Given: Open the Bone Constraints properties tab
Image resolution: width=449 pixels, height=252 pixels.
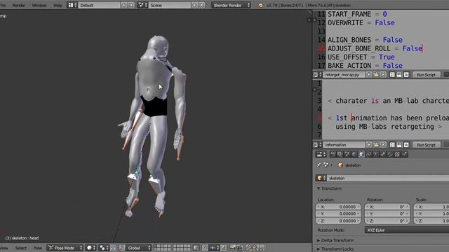Looking at the screenshot, I should coord(390,154).
